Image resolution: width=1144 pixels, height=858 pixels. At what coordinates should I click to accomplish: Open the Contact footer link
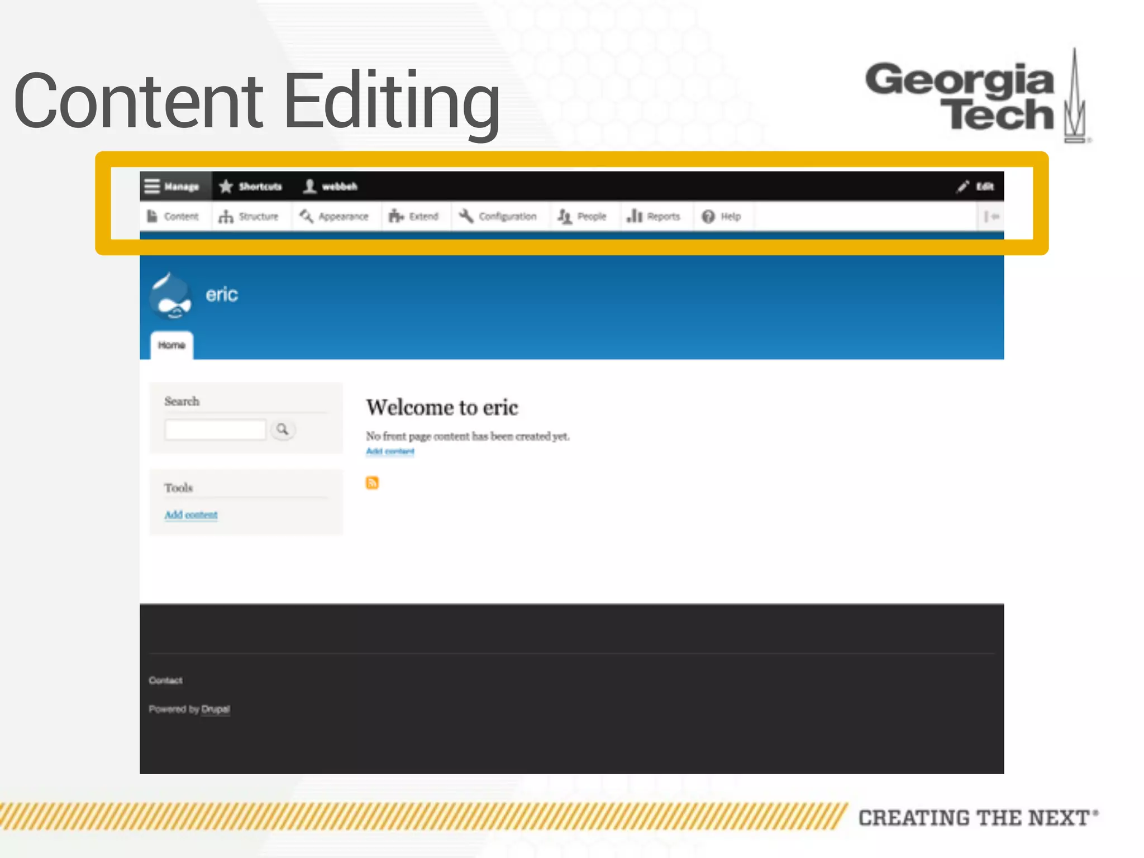coord(165,680)
